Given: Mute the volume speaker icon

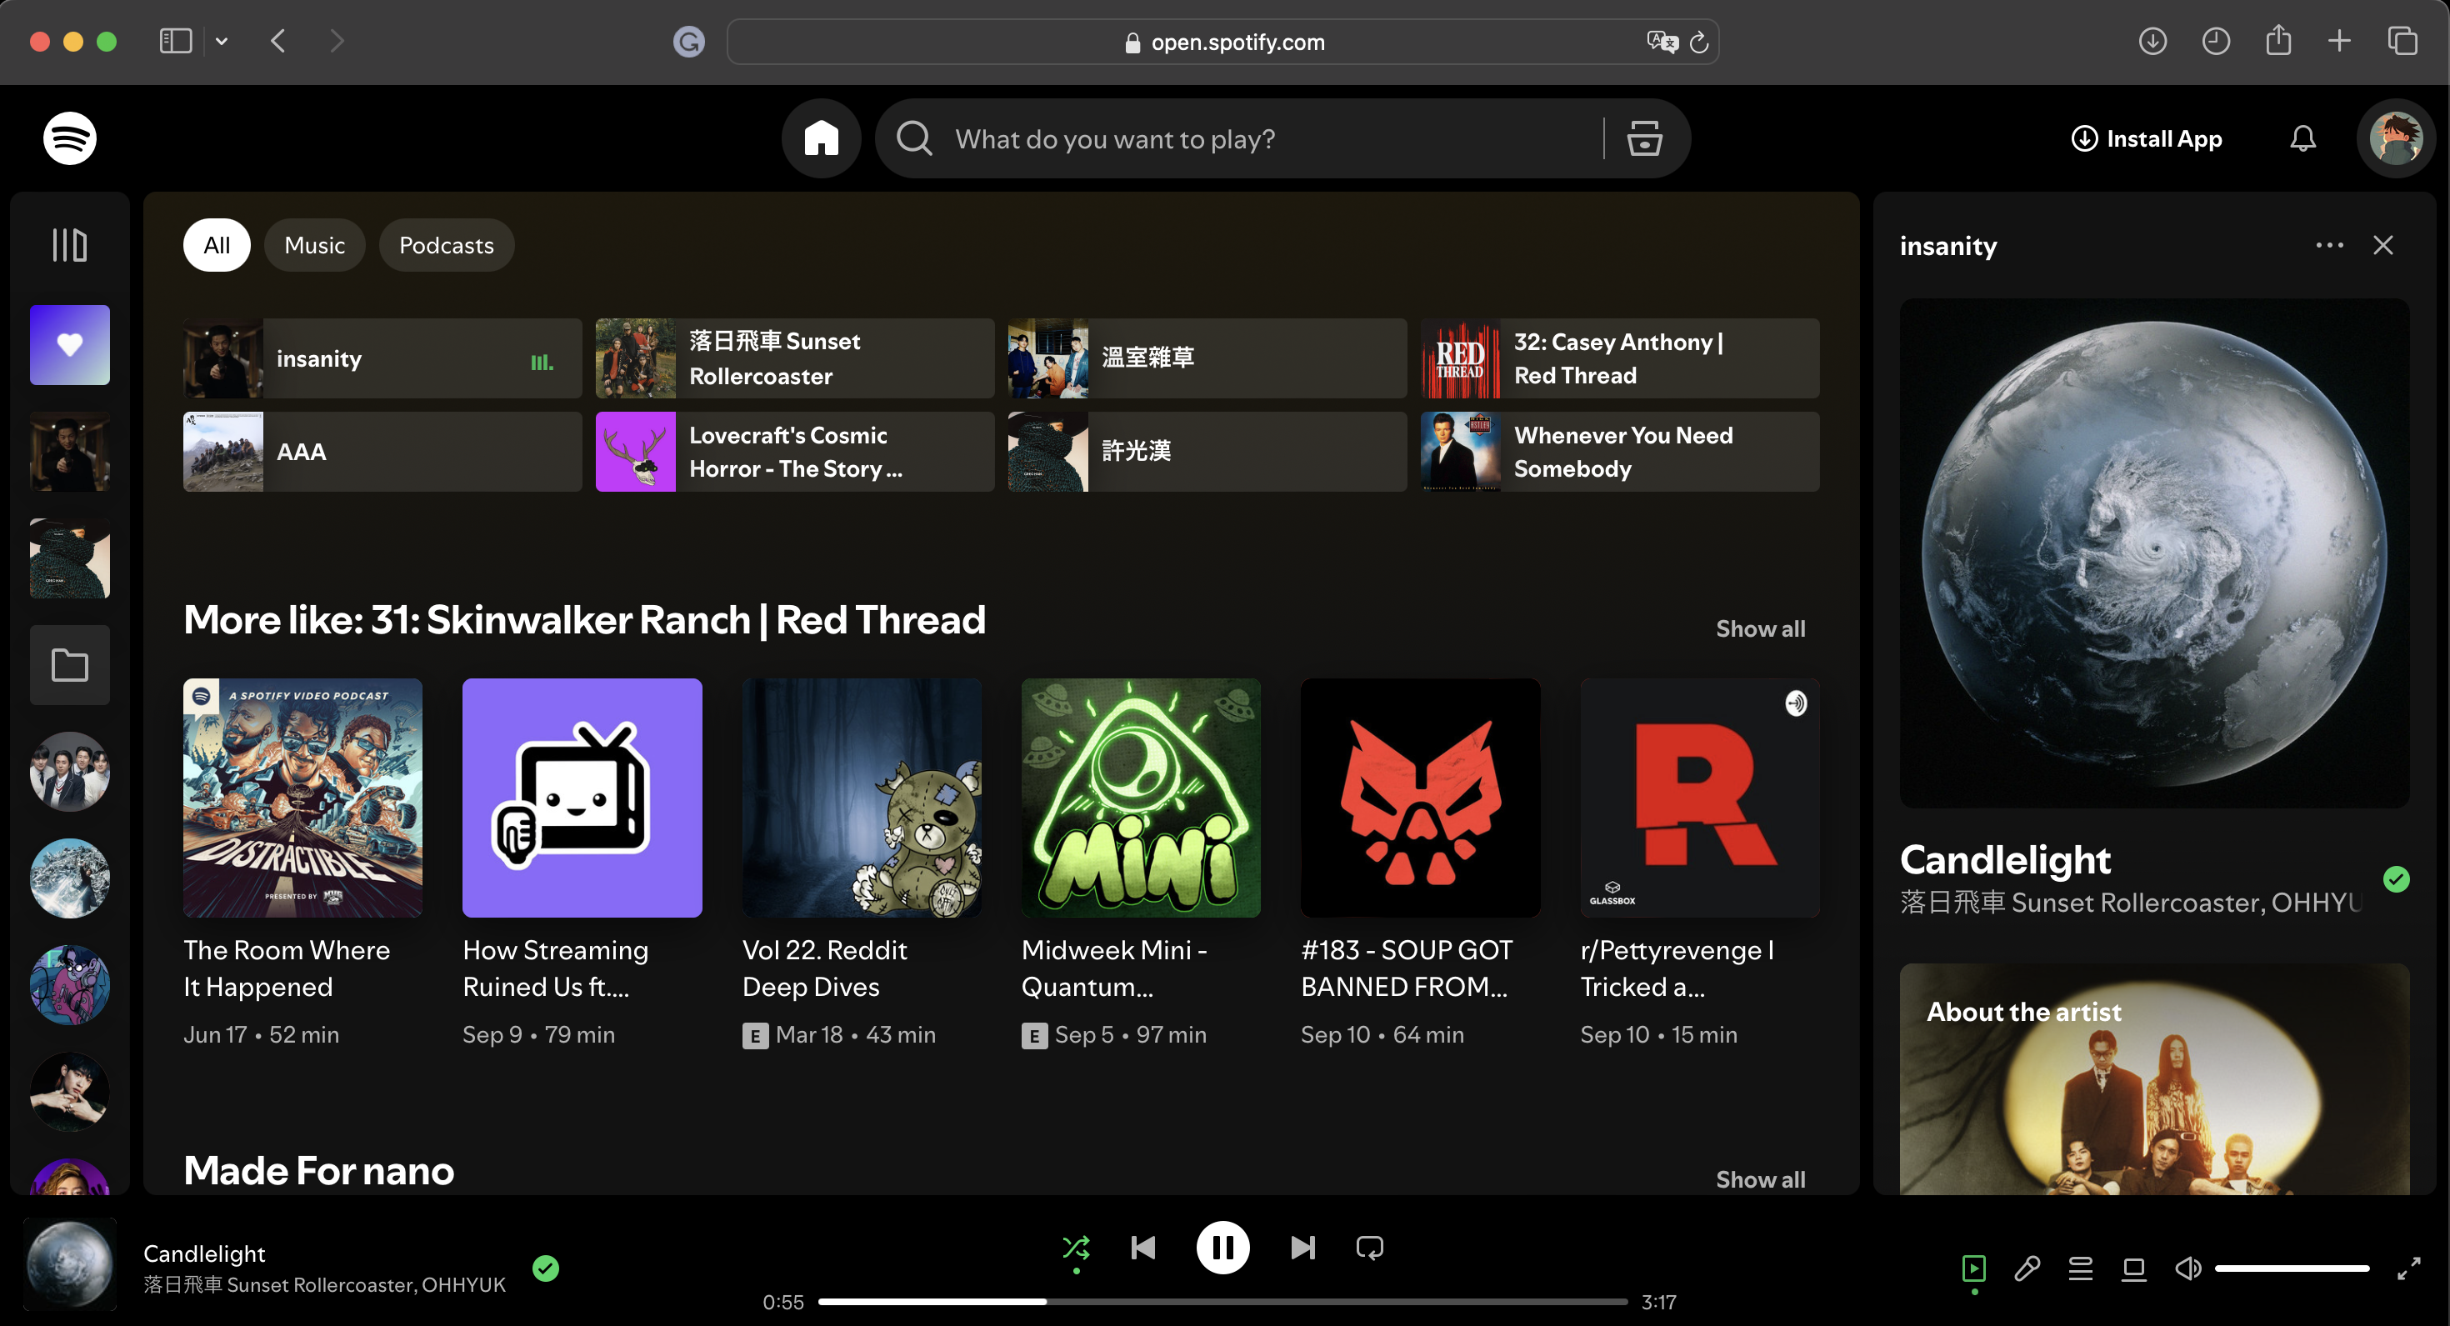Looking at the screenshot, I should click(2187, 1268).
